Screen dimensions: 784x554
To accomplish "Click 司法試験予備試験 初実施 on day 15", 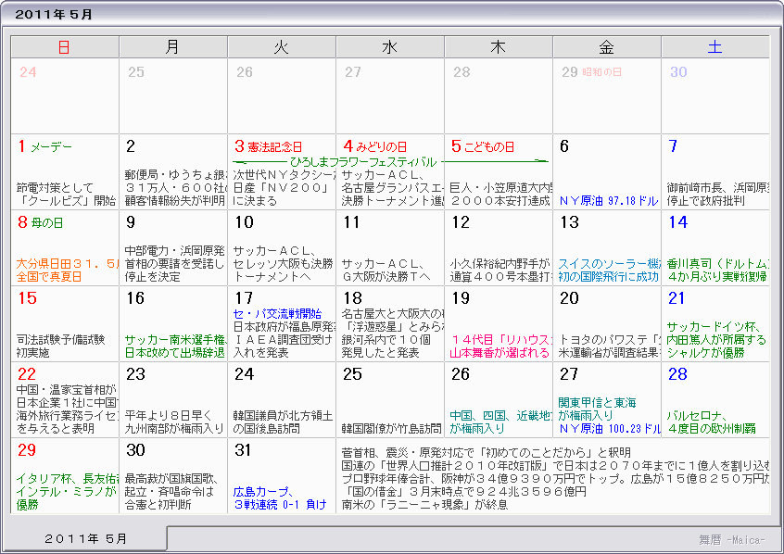I will pos(60,346).
